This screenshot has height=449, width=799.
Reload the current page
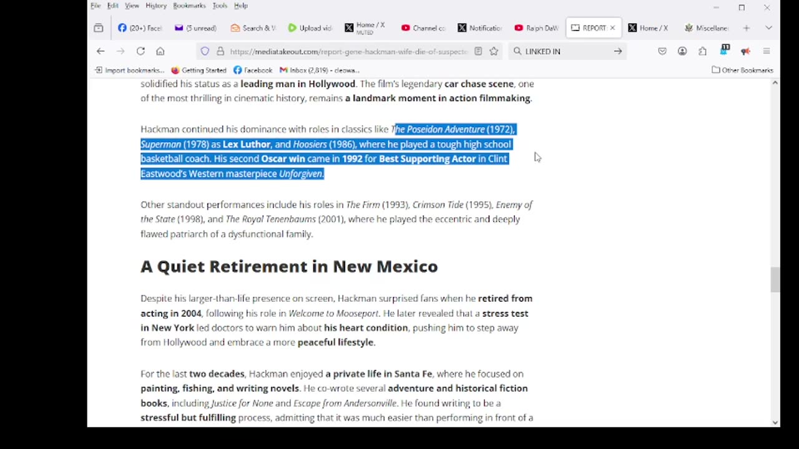tap(140, 51)
